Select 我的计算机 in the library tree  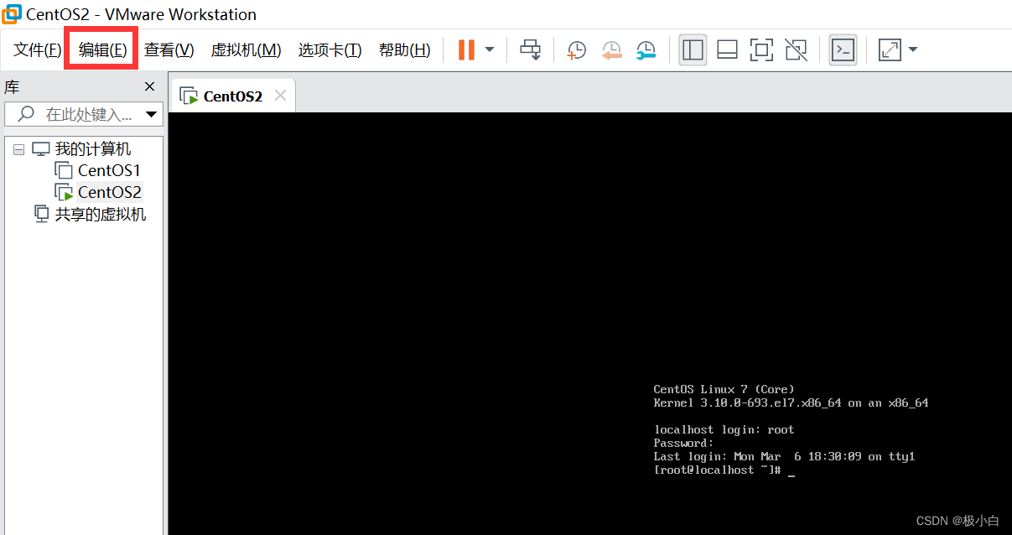pos(93,149)
